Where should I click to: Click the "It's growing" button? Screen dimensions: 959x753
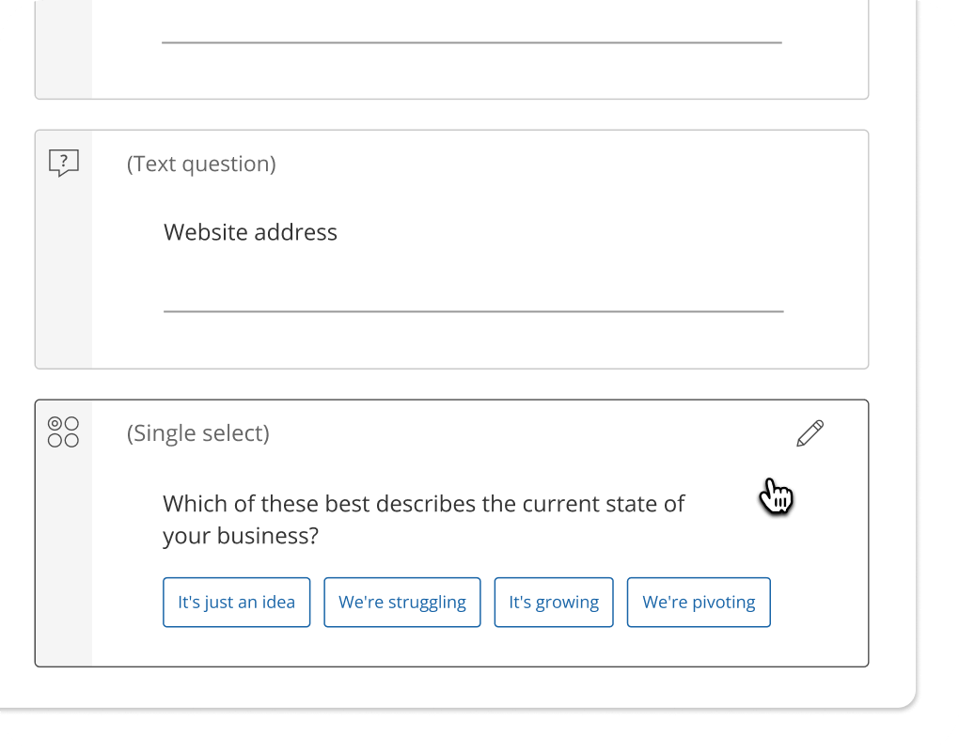pos(553,602)
